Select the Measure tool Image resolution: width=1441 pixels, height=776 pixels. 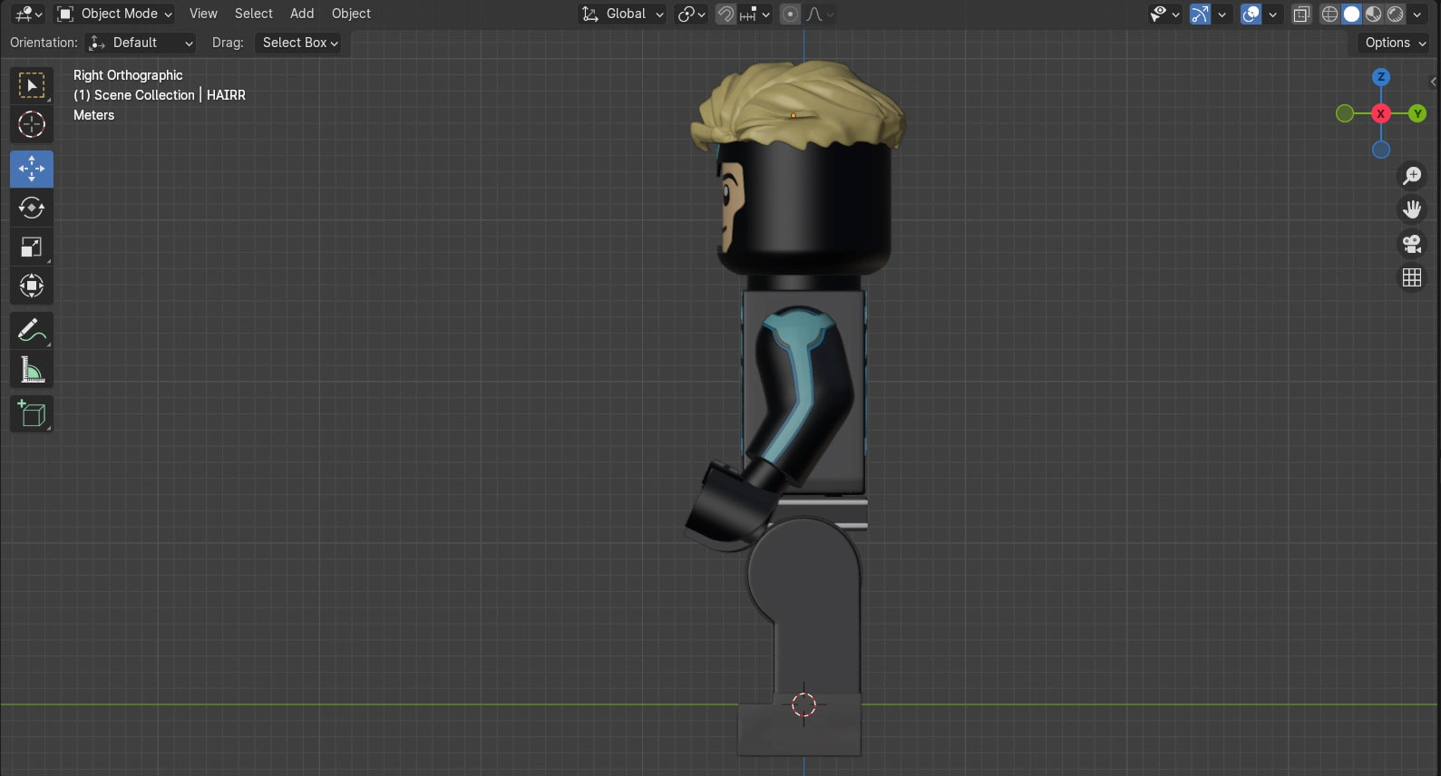click(x=32, y=370)
